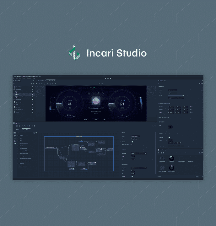This screenshot has width=216, height=226.
Task: Open search in the Asset Manager
Action: pos(200,153)
